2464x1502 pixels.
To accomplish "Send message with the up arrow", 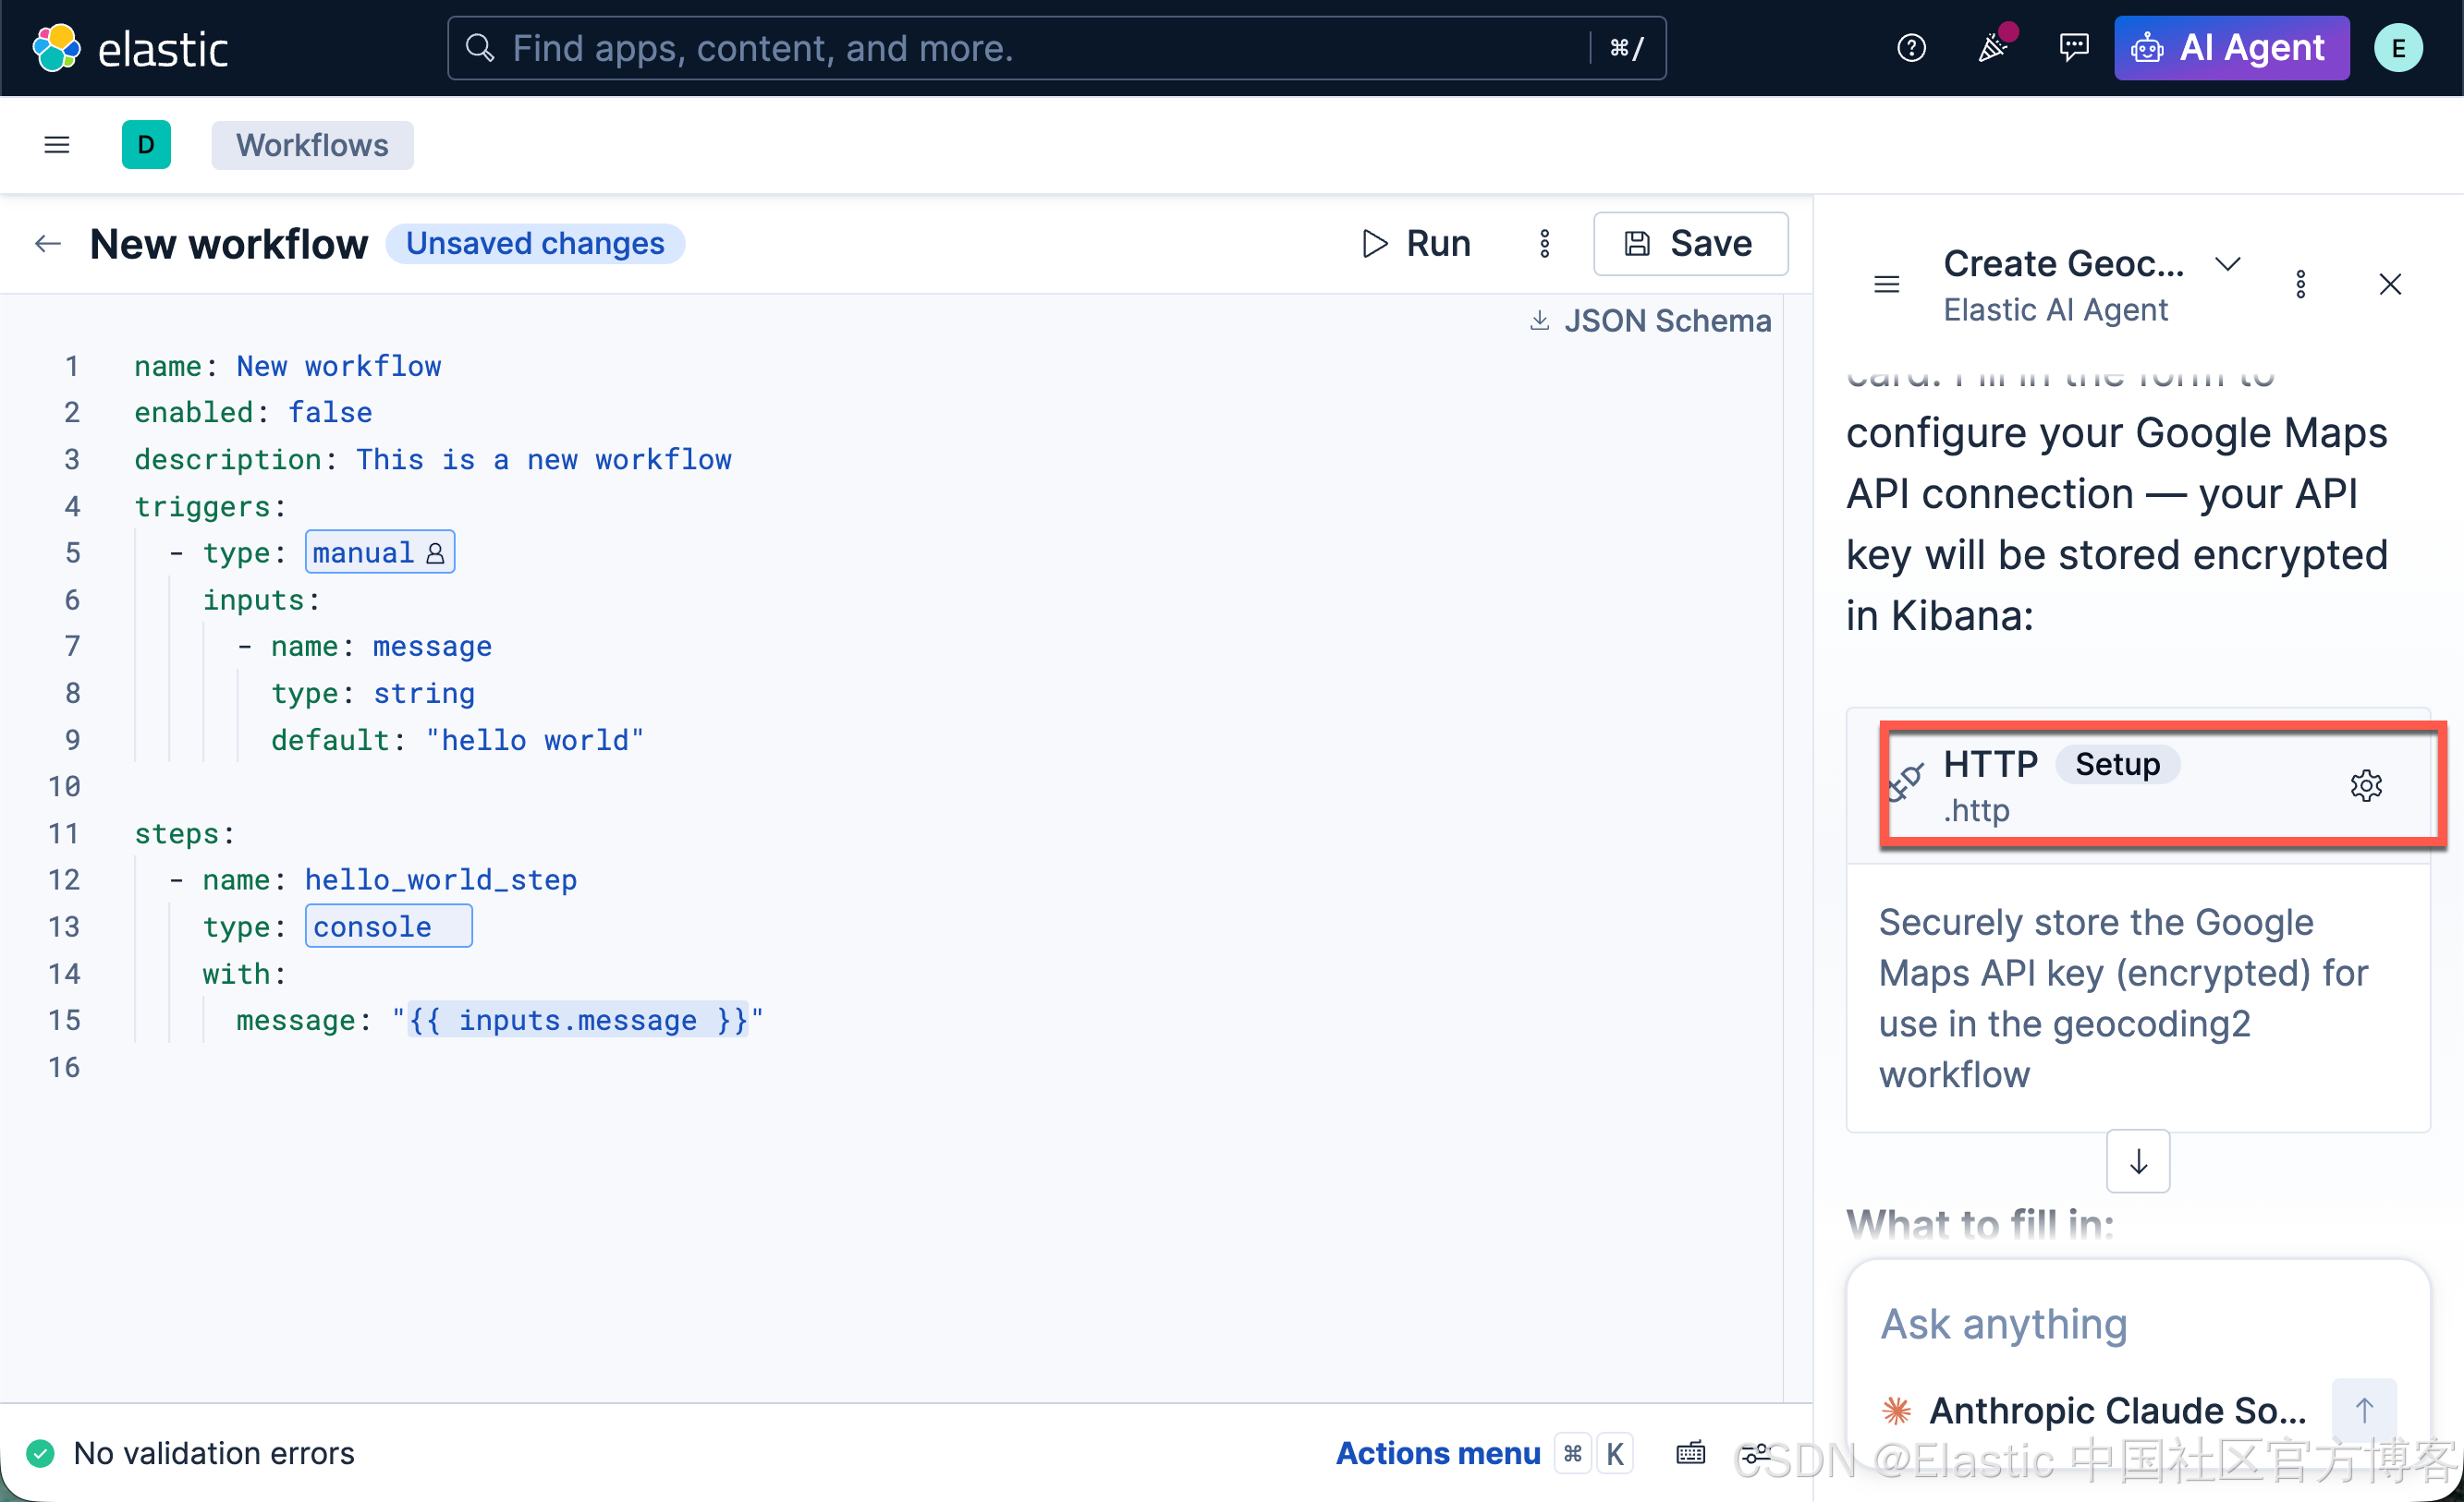I will [x=2363, y=1410].
